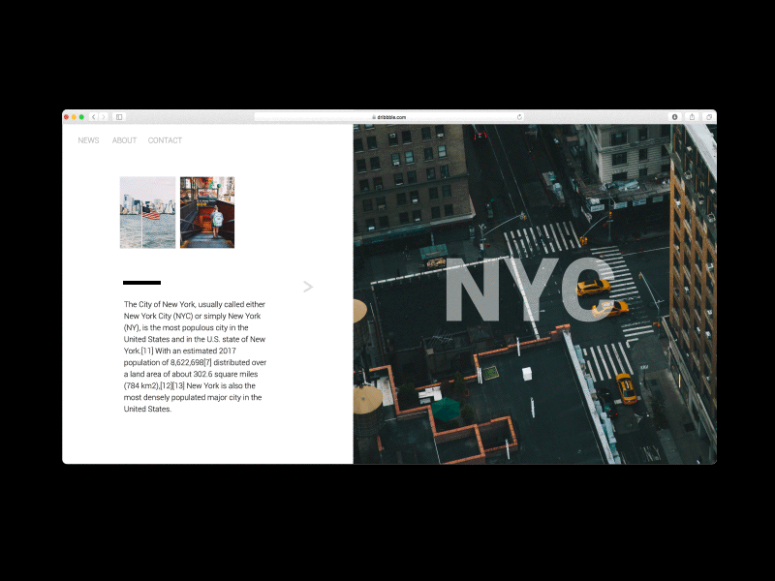The height and width of the screenshot is (581, 775).
Task: Select the CONTACT navigation link
Action: (x=165, y=140)
